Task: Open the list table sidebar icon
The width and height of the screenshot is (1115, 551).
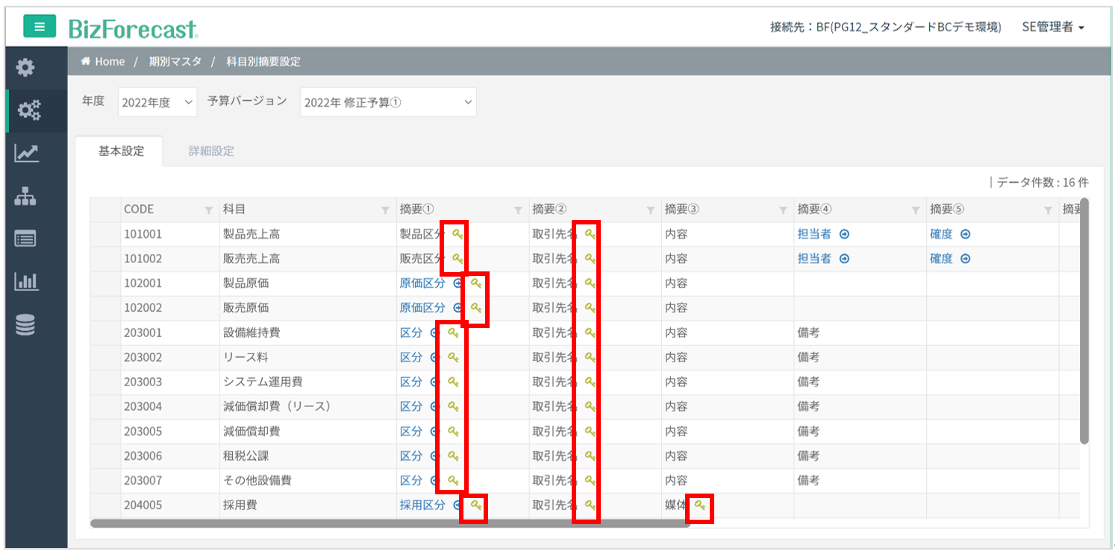Action: (x=26, y=239)
